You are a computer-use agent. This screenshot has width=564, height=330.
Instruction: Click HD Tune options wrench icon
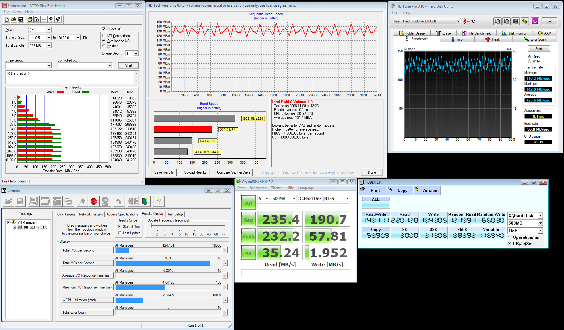525,21
